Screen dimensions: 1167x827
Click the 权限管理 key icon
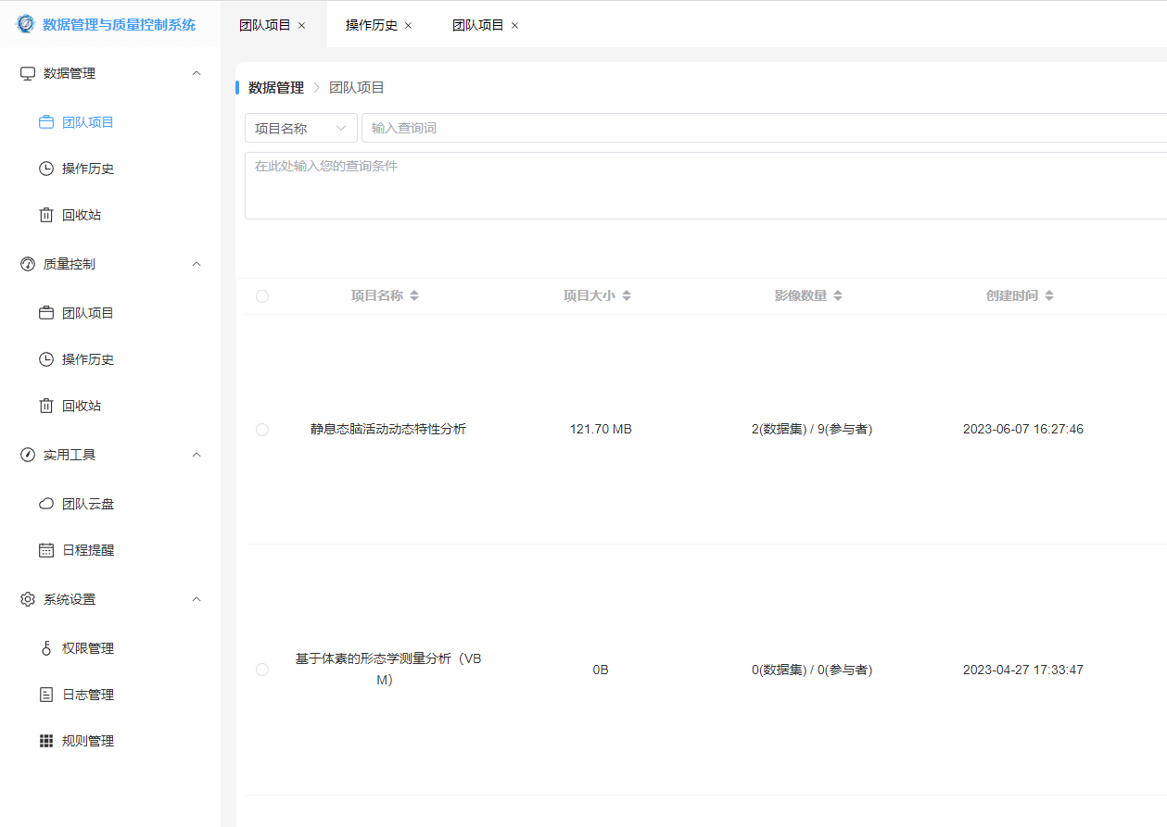pyautogui.click(x=46, y=648)
